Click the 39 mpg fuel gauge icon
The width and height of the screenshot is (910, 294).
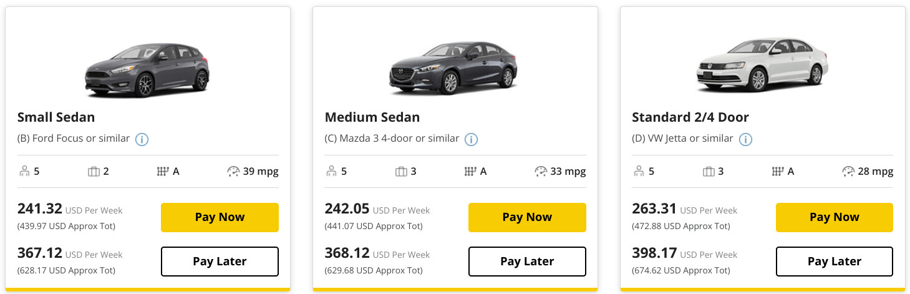coord(233,171)
